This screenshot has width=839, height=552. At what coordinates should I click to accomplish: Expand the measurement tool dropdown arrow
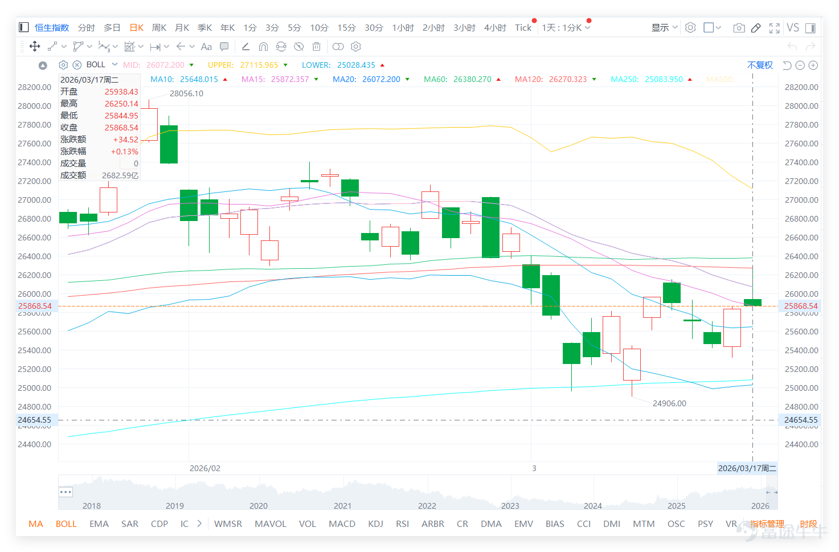[141, 47]
